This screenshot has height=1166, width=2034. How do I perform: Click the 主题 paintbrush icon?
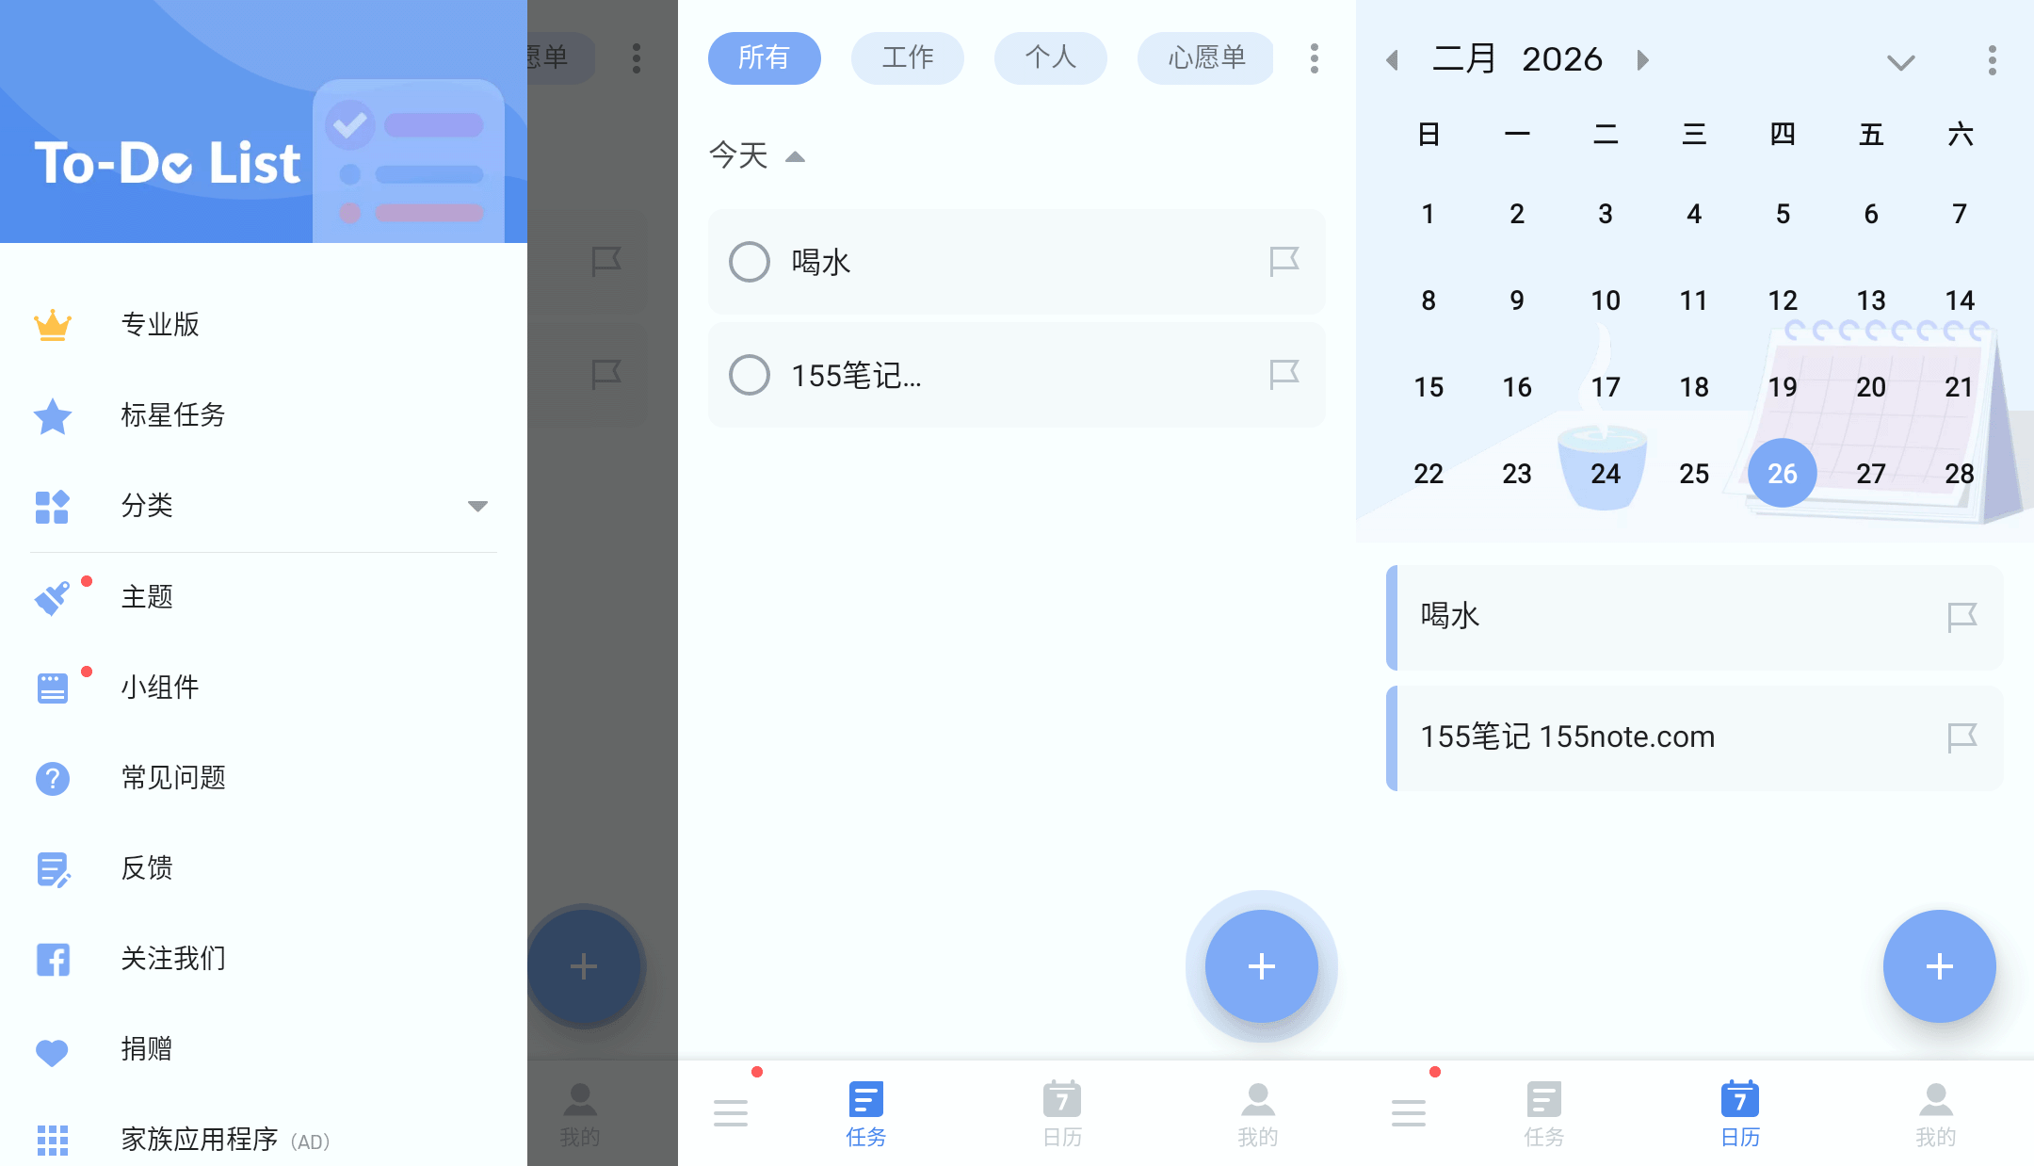[x=53, y=597]
